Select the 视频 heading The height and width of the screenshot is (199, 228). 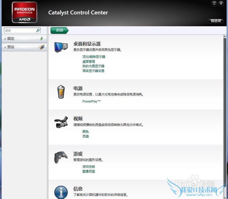click(78, 119)
